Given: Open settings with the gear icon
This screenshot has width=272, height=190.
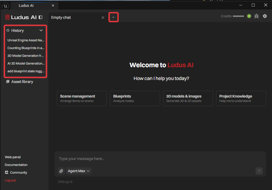Looking at the screenshot, I should [265, 16].
